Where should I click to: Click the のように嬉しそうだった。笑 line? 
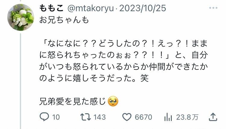pyautogui.click(x=94, y=78)
